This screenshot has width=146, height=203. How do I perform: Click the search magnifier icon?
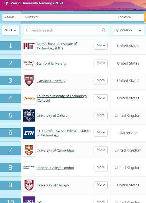coord(104,30)
